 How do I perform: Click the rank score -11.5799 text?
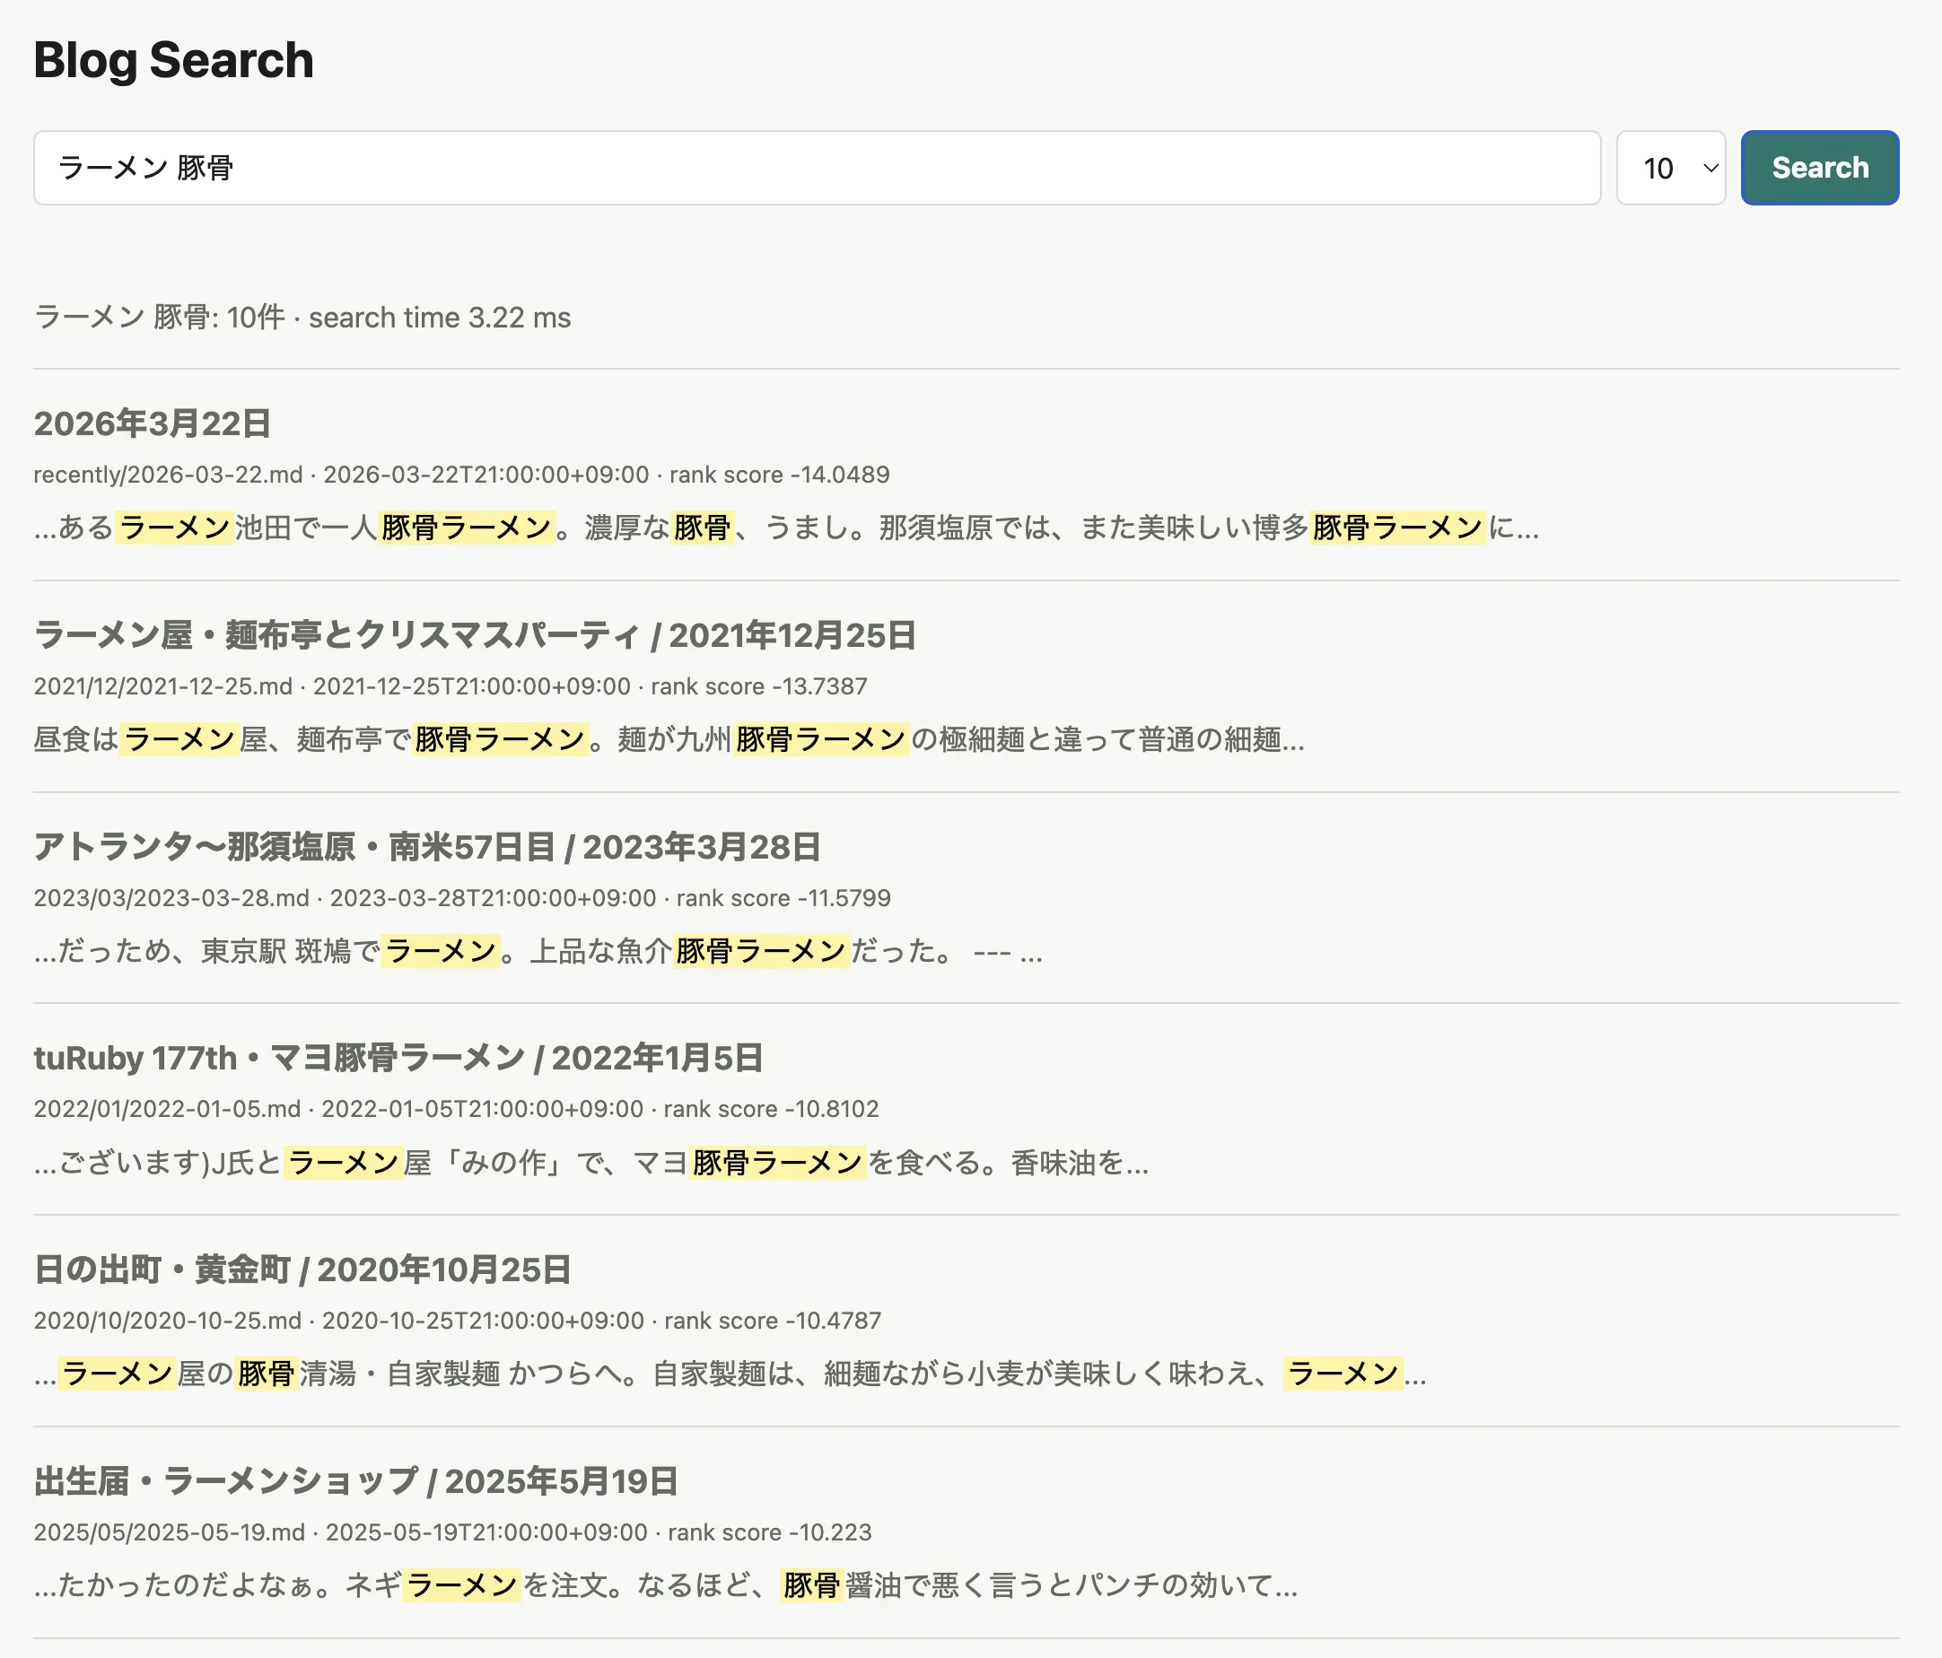[782, 897]
